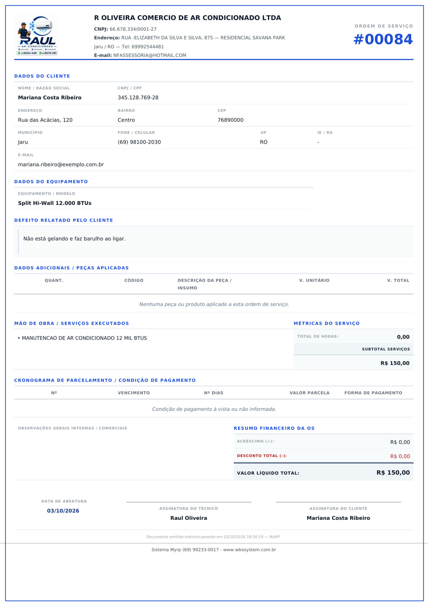The height and width of the screenshot is (605, 428).
Task: Select service 'MANUTENCAO DE AR CONDICIONADO 12 MIL BTUS'
Action: click(84, 338)
